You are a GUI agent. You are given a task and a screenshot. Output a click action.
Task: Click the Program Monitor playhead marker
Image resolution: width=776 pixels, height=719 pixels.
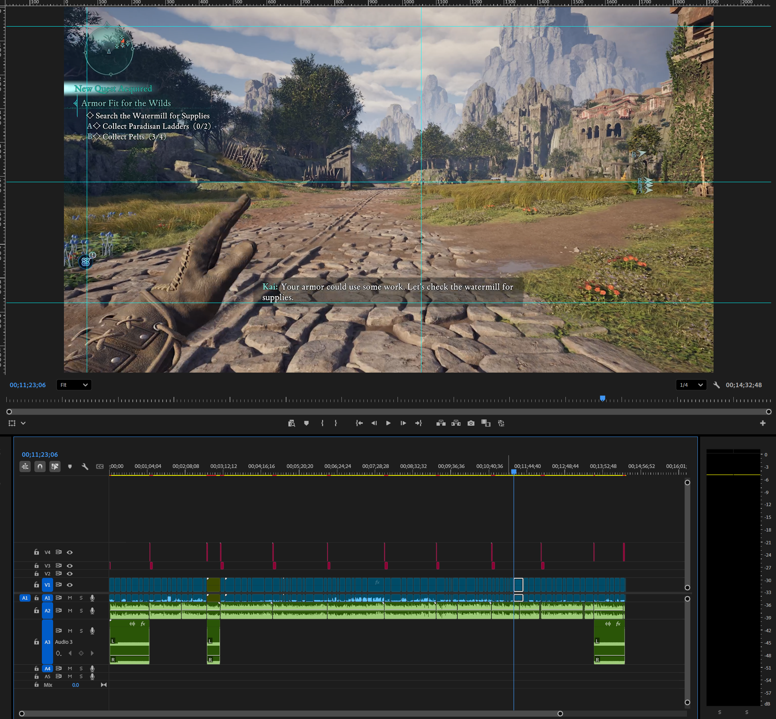(602, 398)
